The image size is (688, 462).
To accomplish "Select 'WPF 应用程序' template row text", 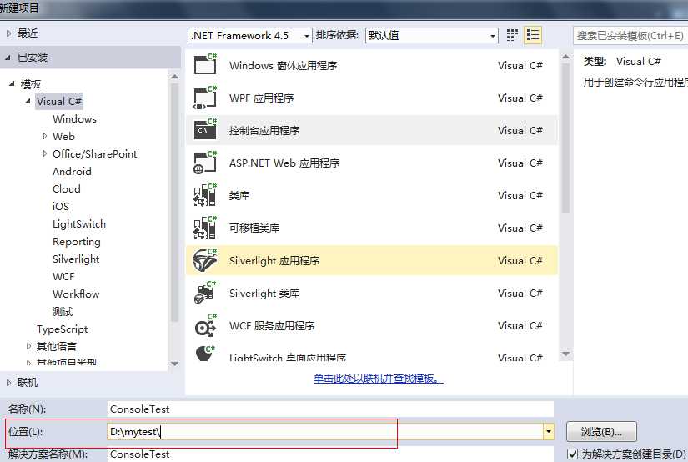I will click(262, 98).
